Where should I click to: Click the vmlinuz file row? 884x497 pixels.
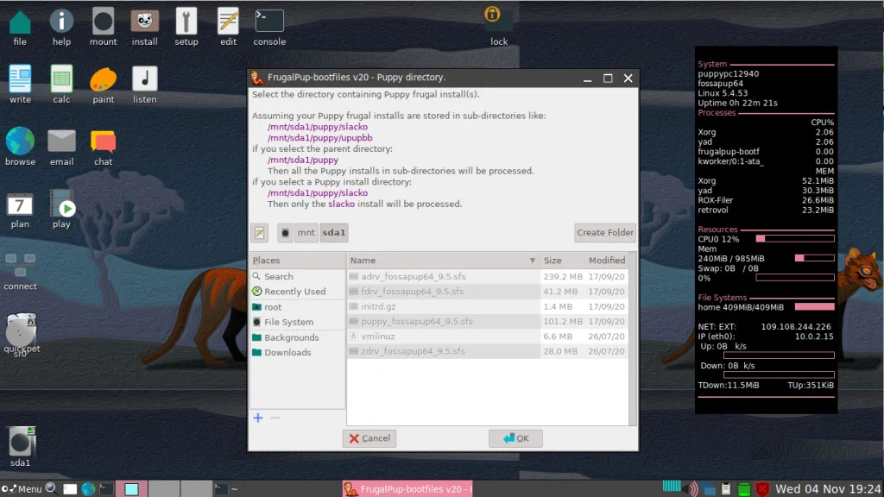(487, 337)
